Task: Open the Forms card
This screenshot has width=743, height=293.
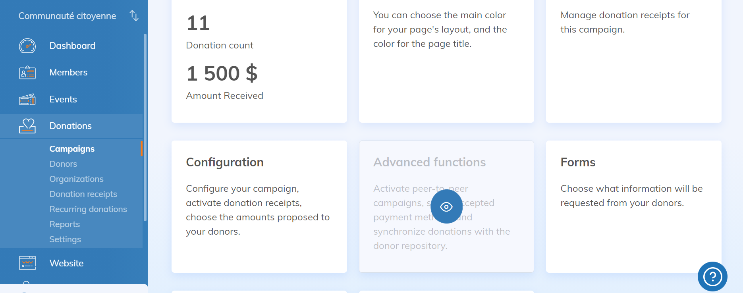Action: pyautogui.click(x=633, y=206)
